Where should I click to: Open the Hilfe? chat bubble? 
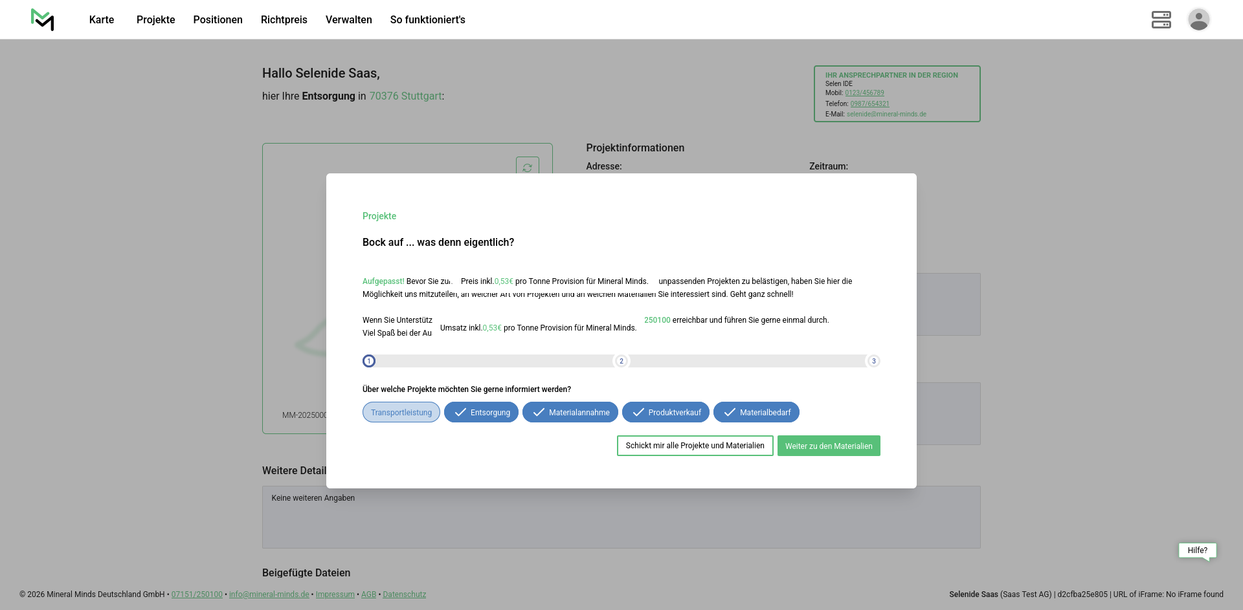pyautogui.click(x=1197, y=550)
